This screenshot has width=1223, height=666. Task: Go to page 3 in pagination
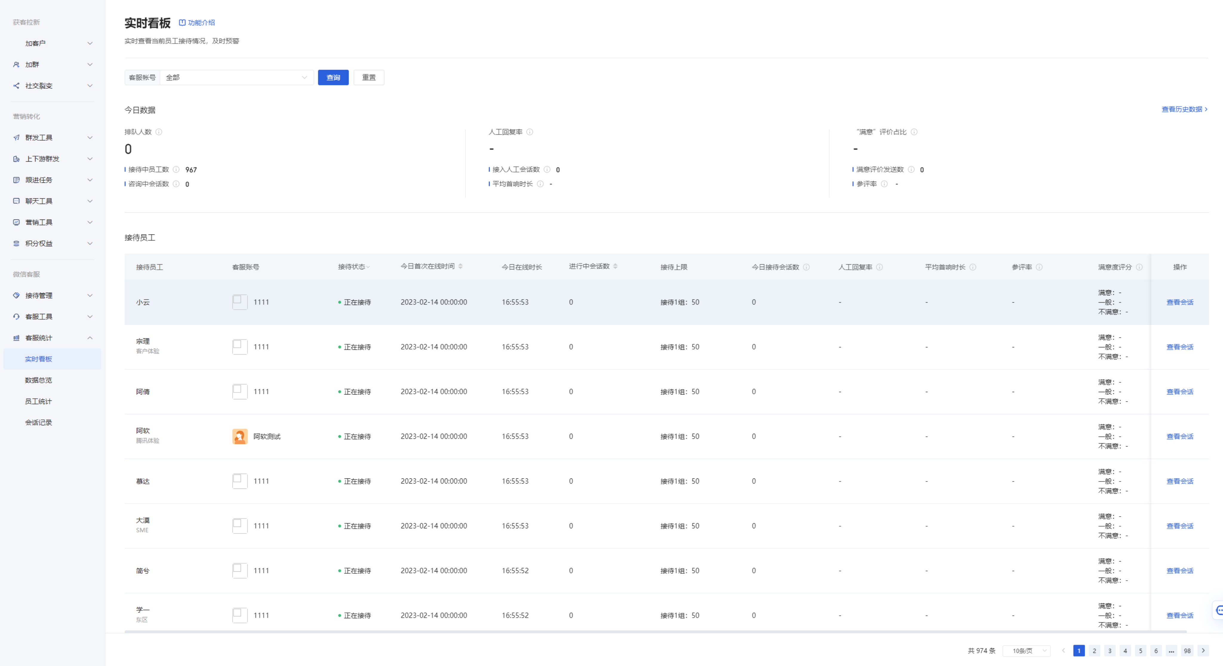pos(1110,651)
